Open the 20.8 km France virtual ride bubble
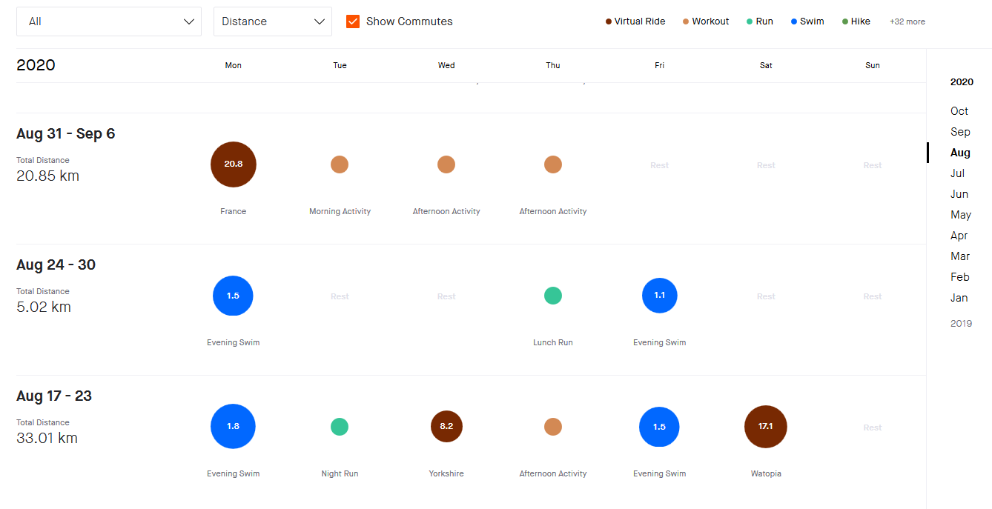Screen dimensions: 992x509 click(234, 164)
